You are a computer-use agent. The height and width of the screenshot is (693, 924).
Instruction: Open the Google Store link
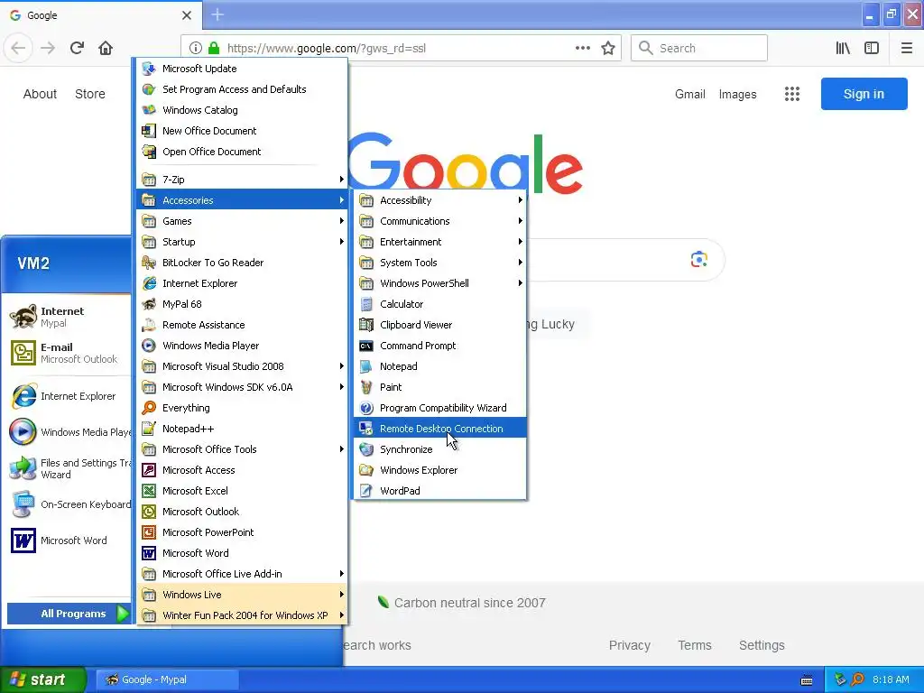tap(89, 94)
